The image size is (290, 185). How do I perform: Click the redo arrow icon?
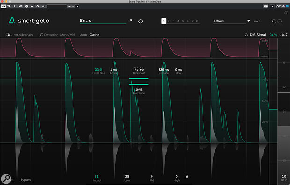[280, 21]
